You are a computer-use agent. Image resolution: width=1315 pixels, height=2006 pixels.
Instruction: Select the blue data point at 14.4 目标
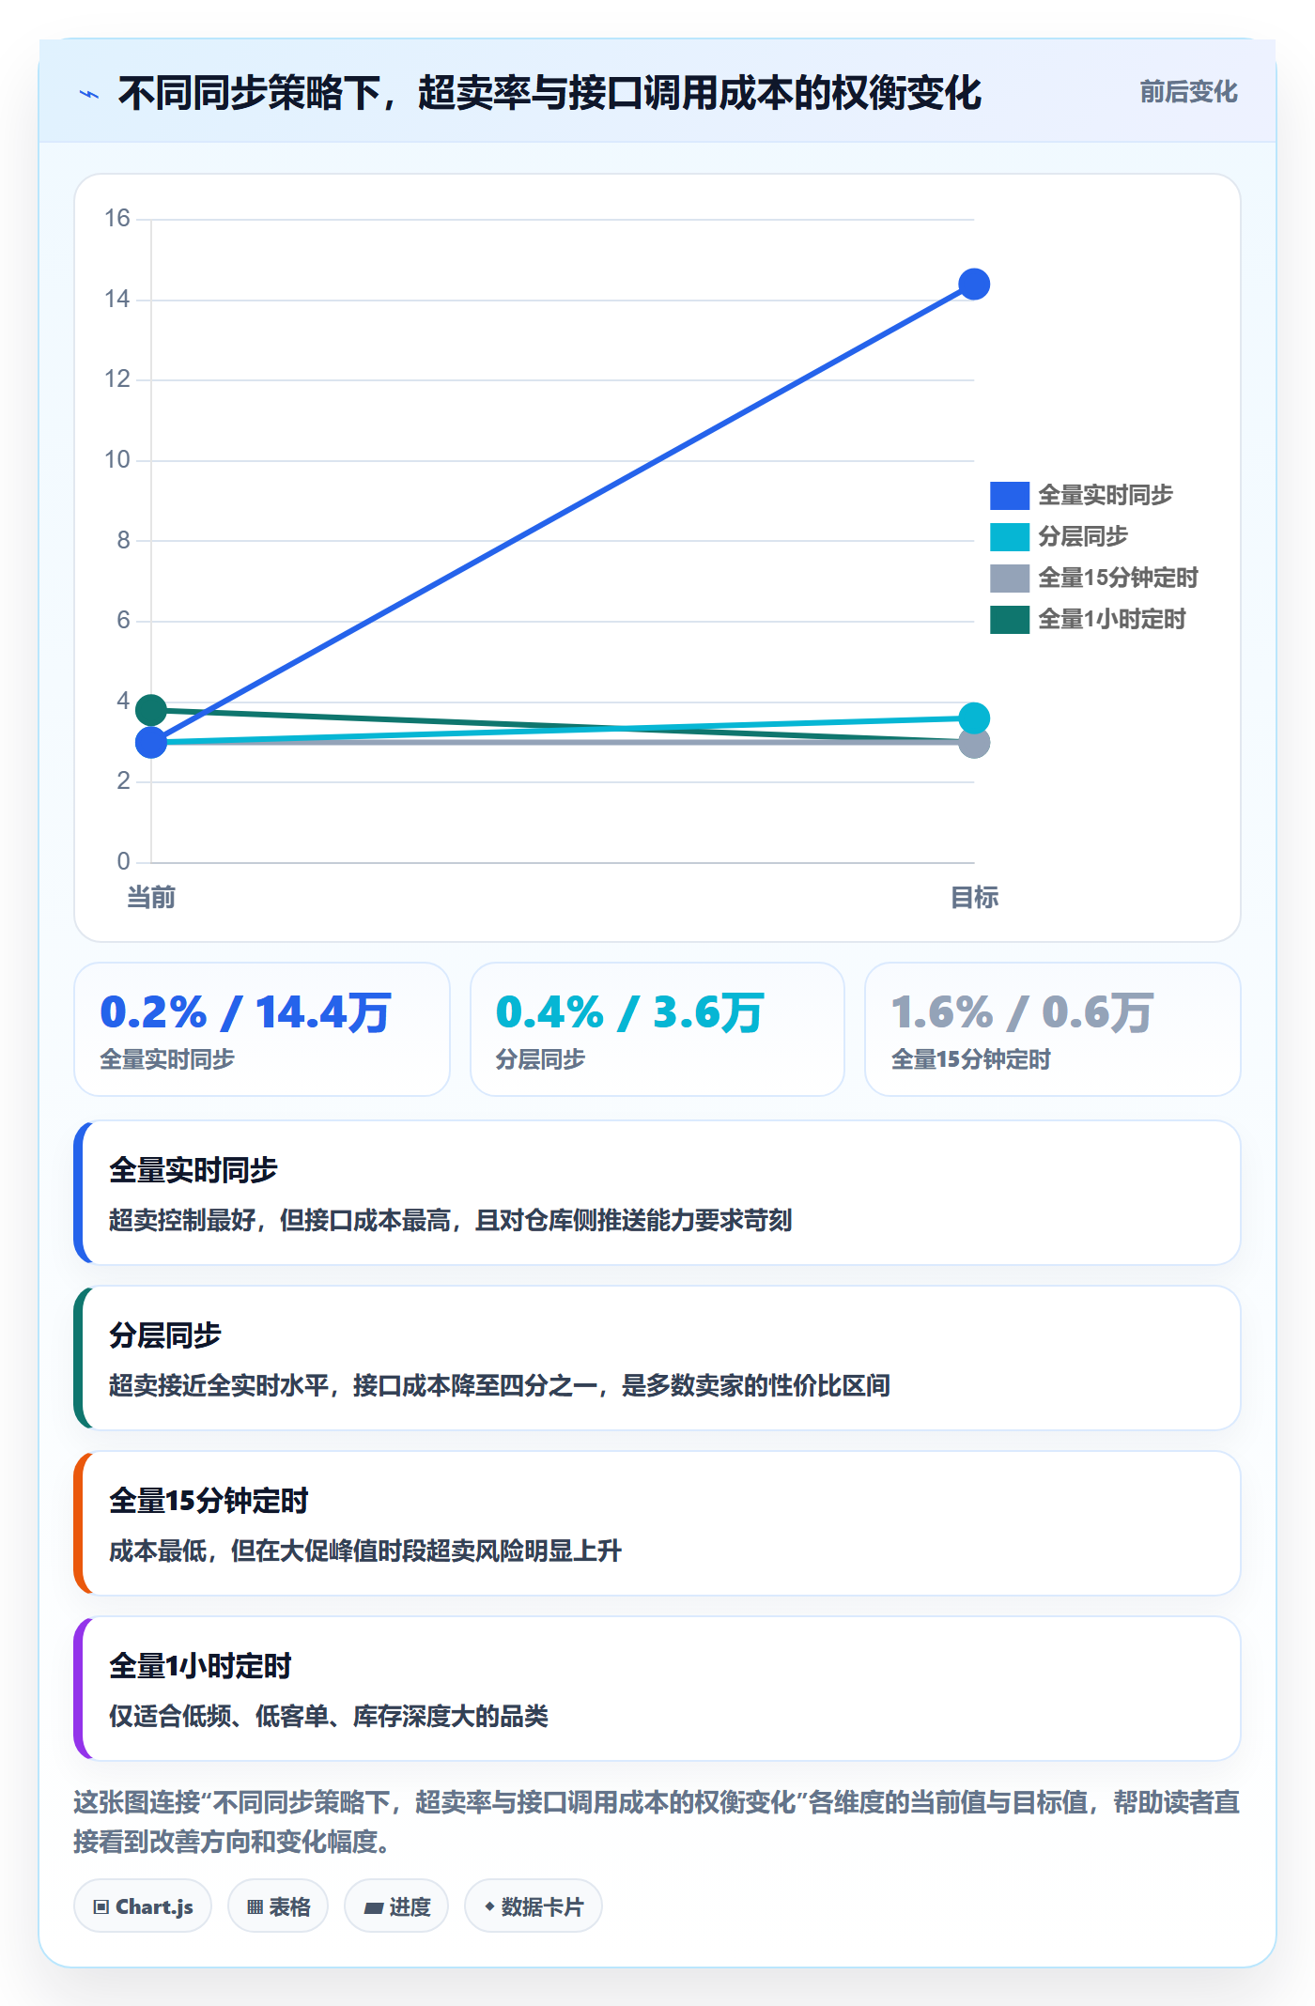pos(974,284)
